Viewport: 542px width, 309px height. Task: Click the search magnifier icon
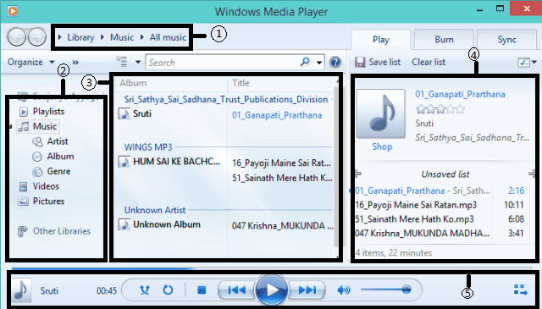click(305, 62)
